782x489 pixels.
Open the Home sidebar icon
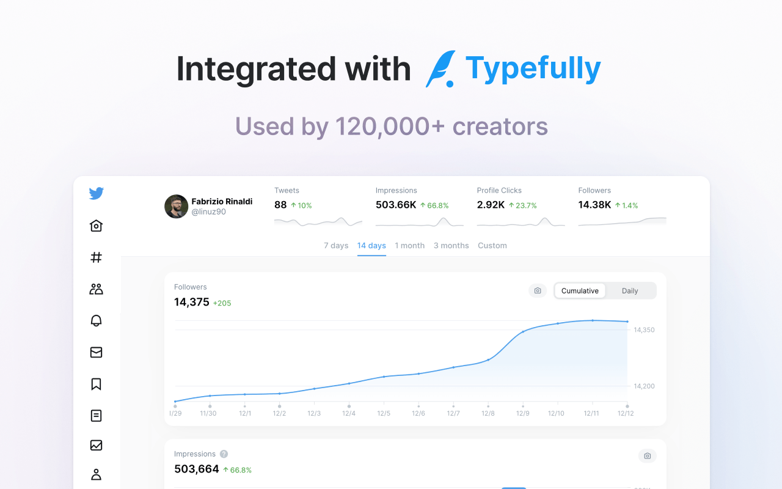(96, 226)
